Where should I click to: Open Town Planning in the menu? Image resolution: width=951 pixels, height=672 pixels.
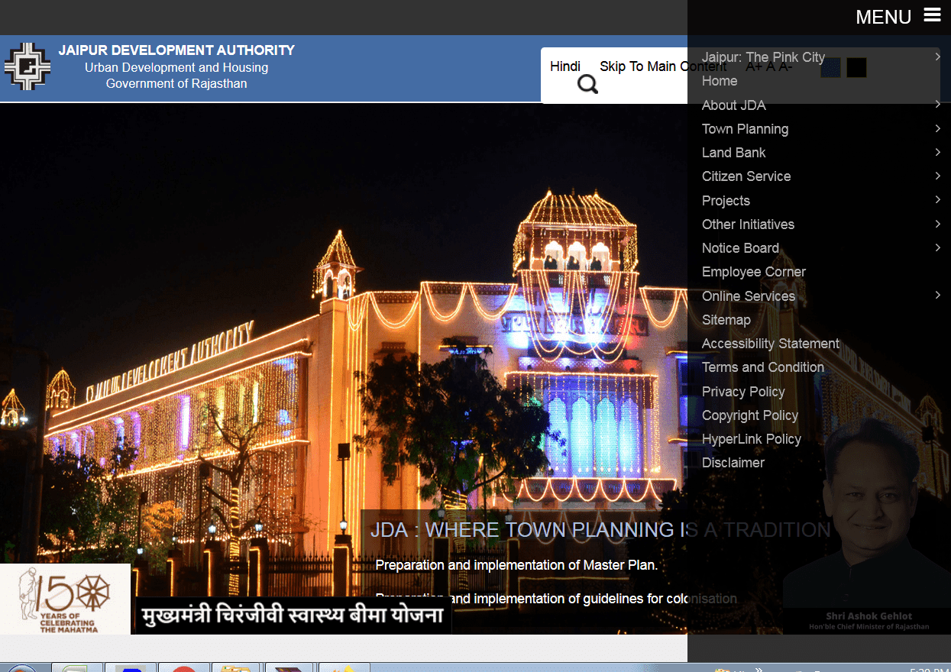click(x=745, y=129)
